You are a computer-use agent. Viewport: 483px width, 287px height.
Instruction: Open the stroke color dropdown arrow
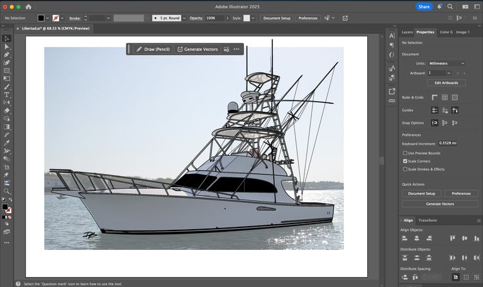62,18
